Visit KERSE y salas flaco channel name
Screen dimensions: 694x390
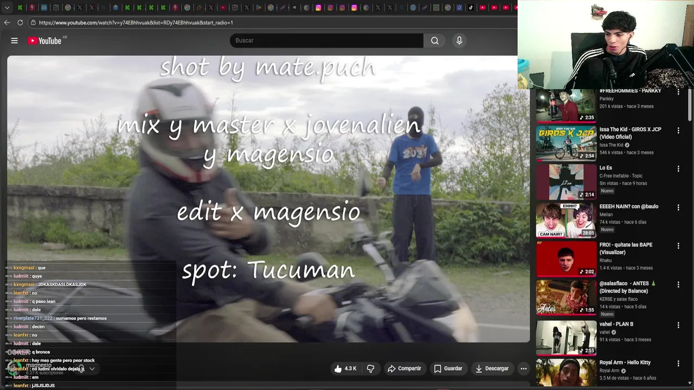click(618, 299)
